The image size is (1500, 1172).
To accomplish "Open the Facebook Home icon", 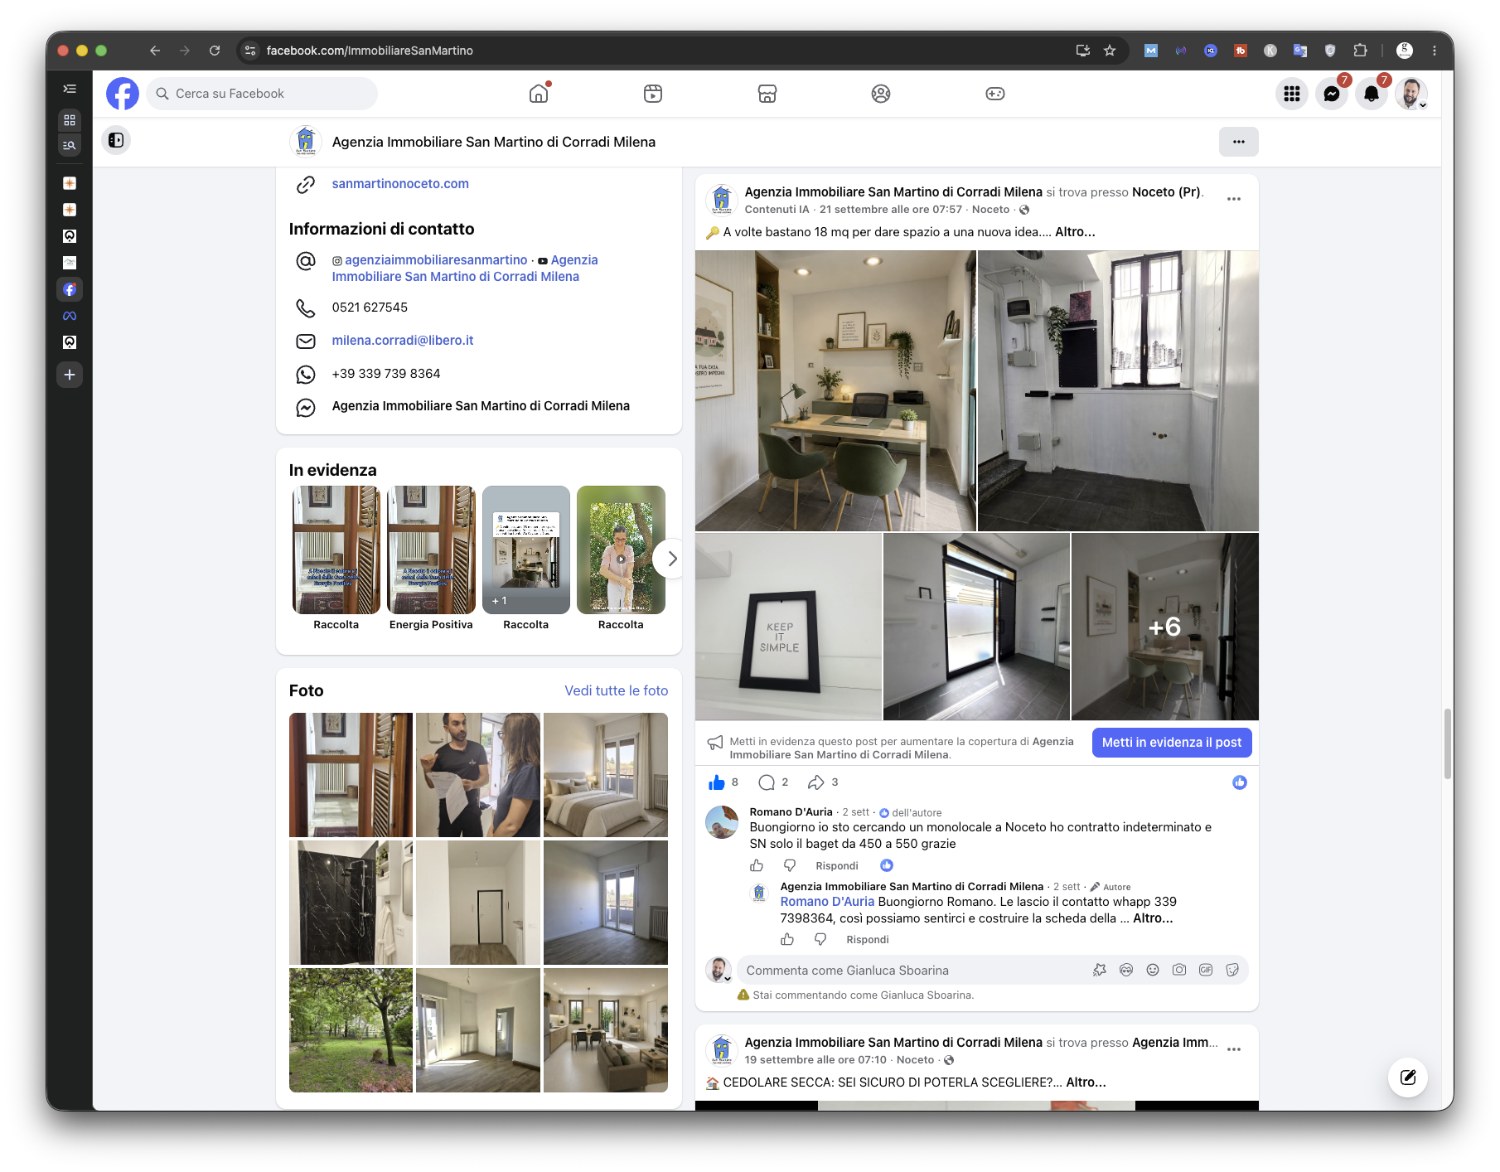I will pos(539,94).
